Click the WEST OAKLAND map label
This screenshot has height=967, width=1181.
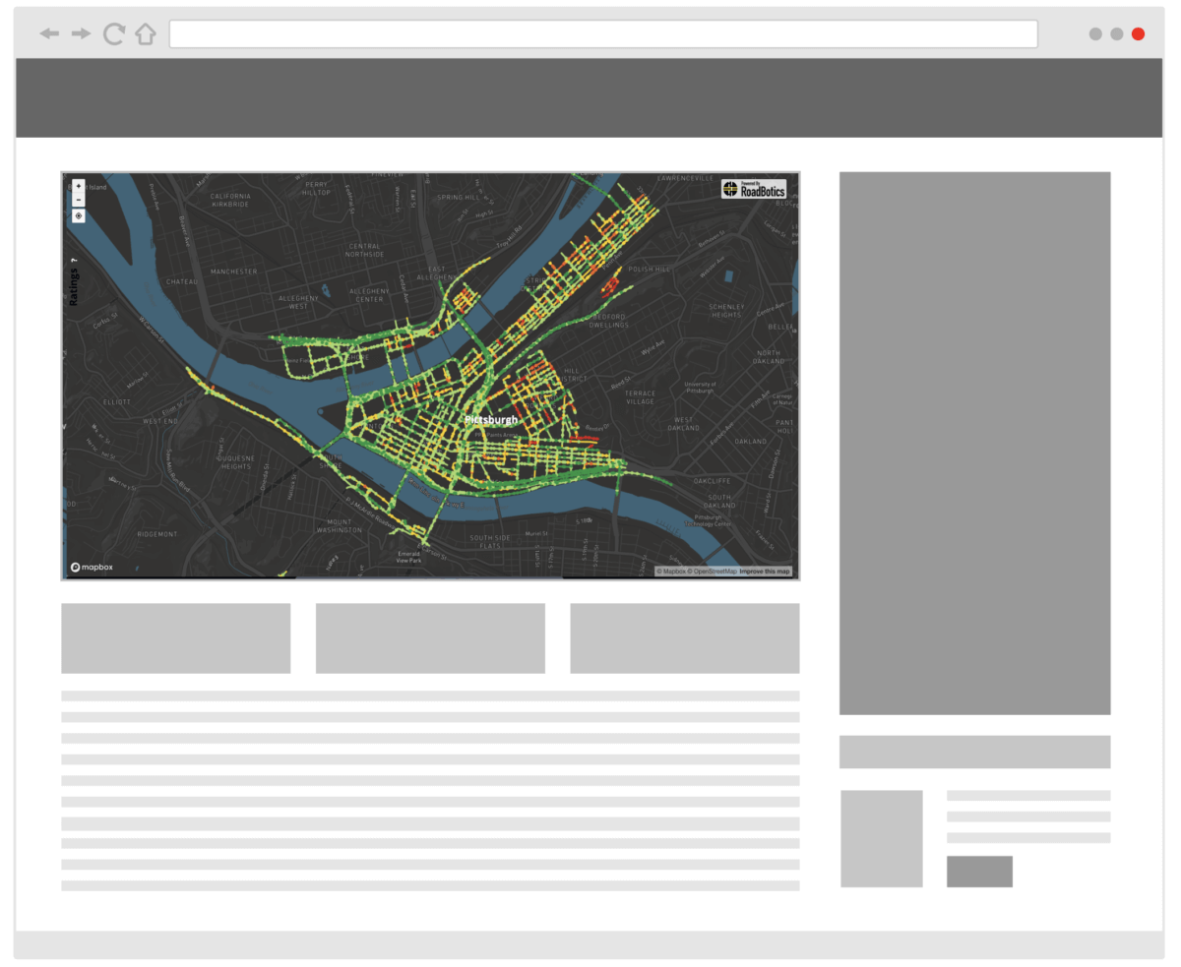pos(683,424)
